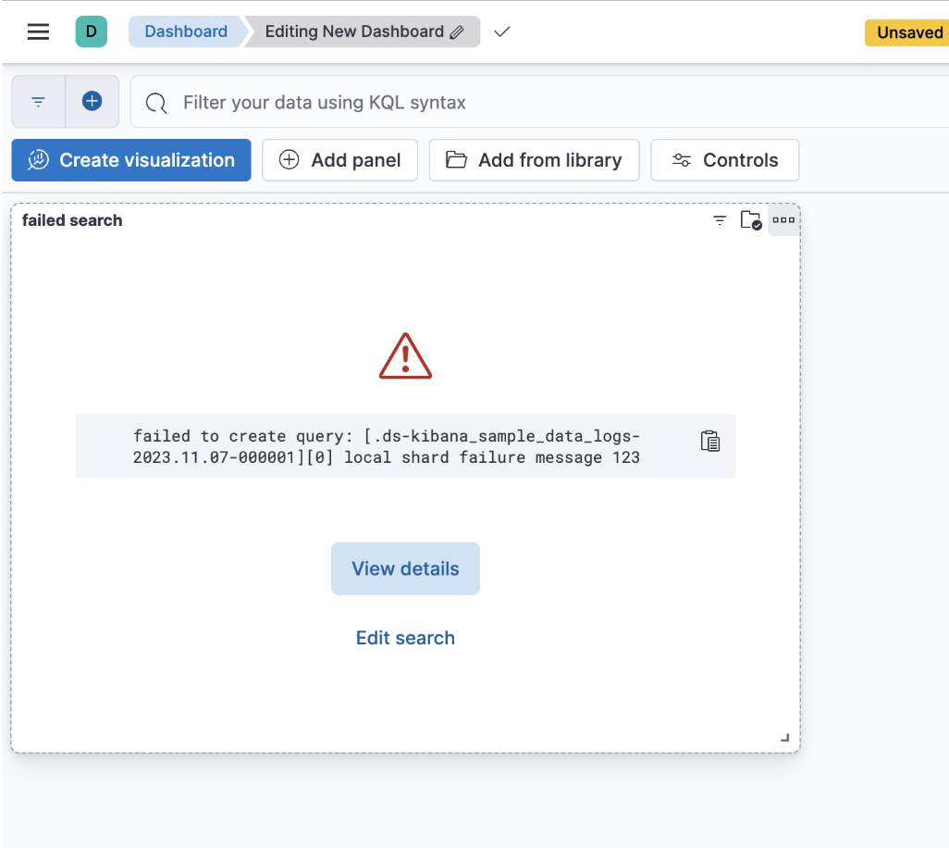The height and width of the screenshot is (848, 949).
Task: Click the checkmark beside the dashboard title
Action: pos(500,31)
